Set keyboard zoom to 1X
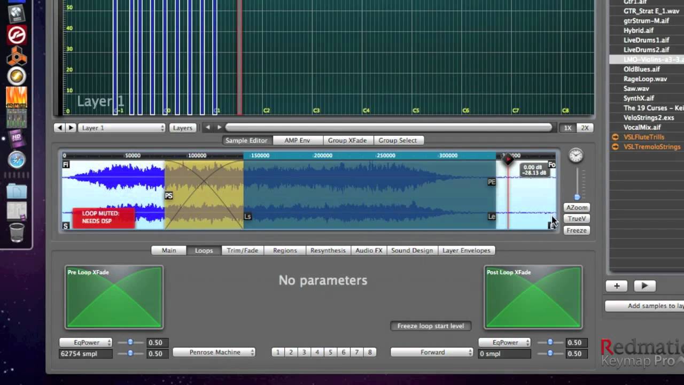The width and height of the screenshot is (684, 385). (568, 128)
